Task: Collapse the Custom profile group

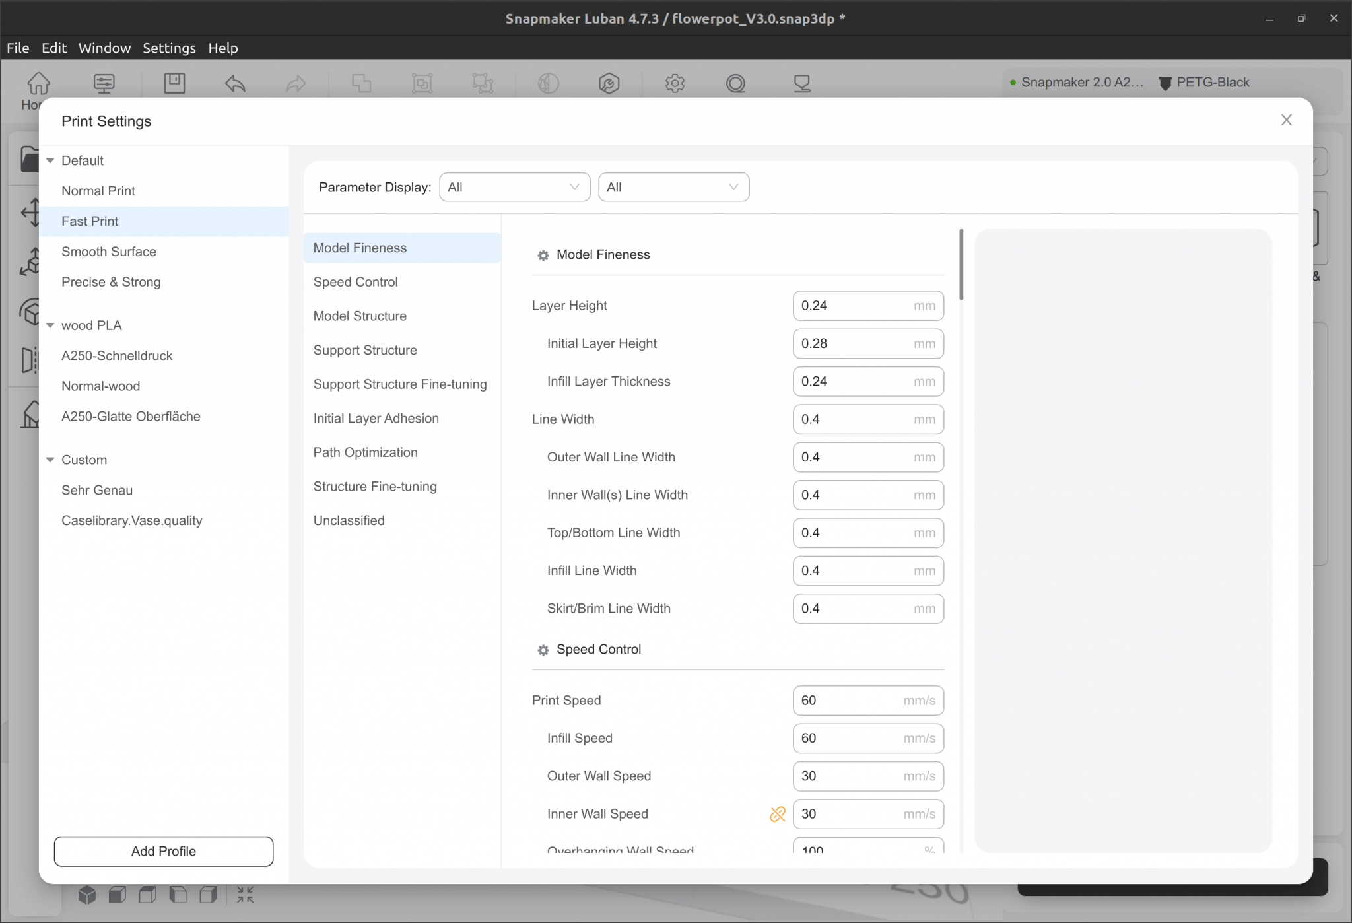Action: click(x=50, y=460)
